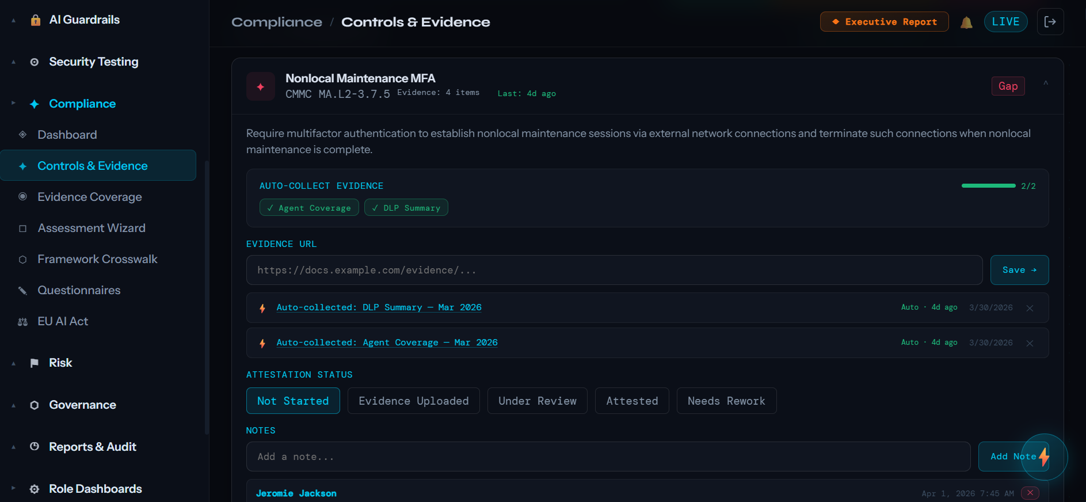The image size is (1086, 502).
Task: Click the Dashboard diamond icon
Action: pos(23,135)
